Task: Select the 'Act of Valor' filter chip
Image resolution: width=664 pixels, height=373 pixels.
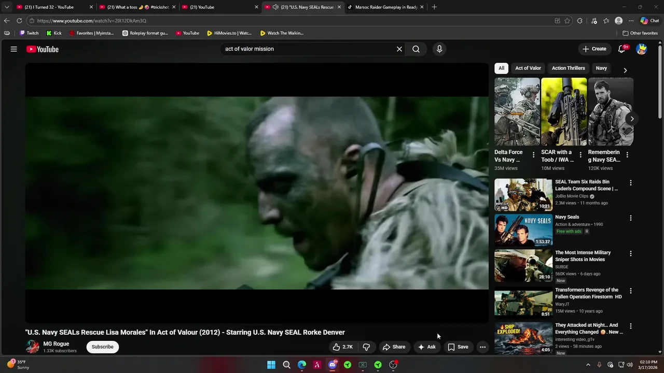Action: (x=528, y=68)
